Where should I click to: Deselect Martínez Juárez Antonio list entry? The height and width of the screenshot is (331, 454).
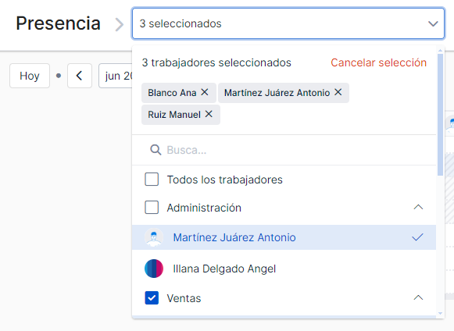(x=284, y=237)
